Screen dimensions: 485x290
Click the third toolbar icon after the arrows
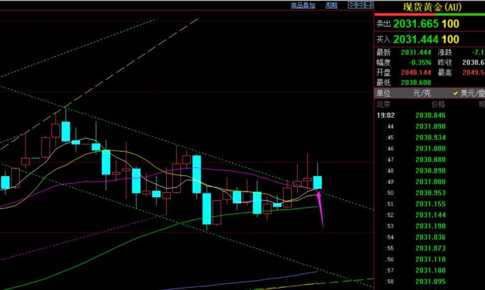coord(369,5)
